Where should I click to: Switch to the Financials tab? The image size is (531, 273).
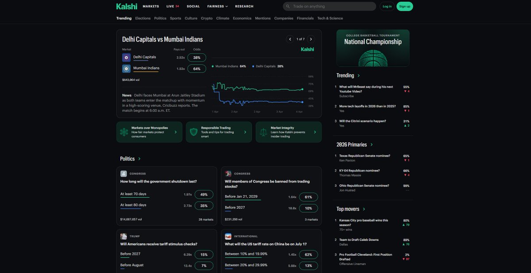click(305, 18)
